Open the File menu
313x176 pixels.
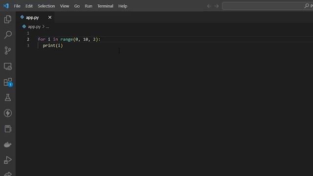pos(17,6)
